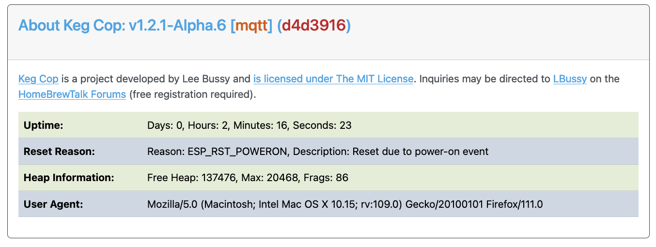Click the 'Lee Bussy' developer name text
656x247 pixels.
point(215,79)
